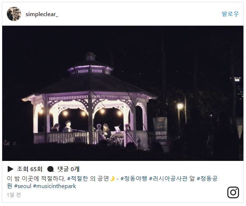Open the #정동야행 hashtag

(x=134, y=179)
